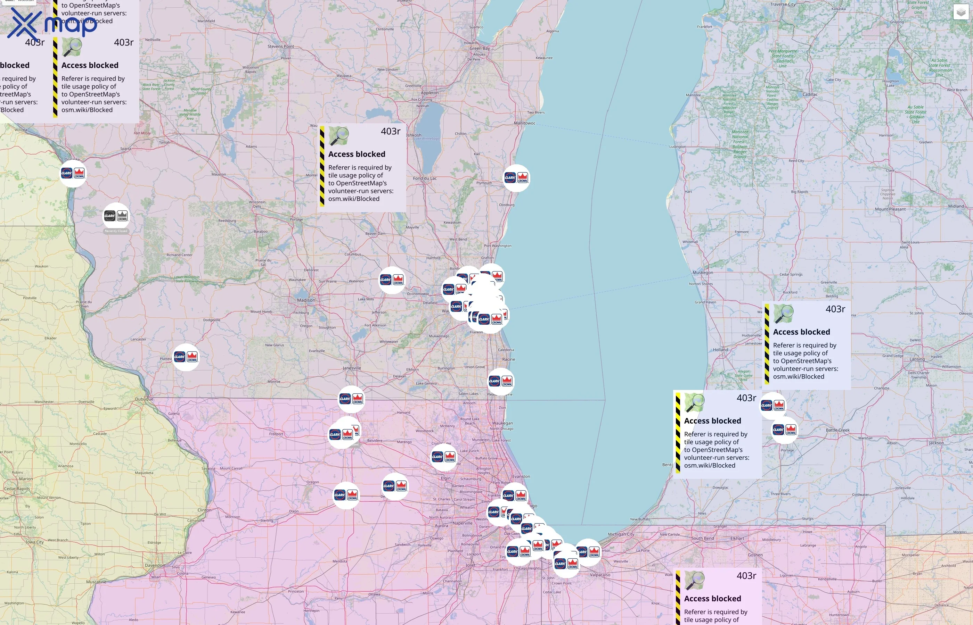Click the Clark Crown marker near Crystal Lake
Screen dimensions: 973x625
[443, 457]
